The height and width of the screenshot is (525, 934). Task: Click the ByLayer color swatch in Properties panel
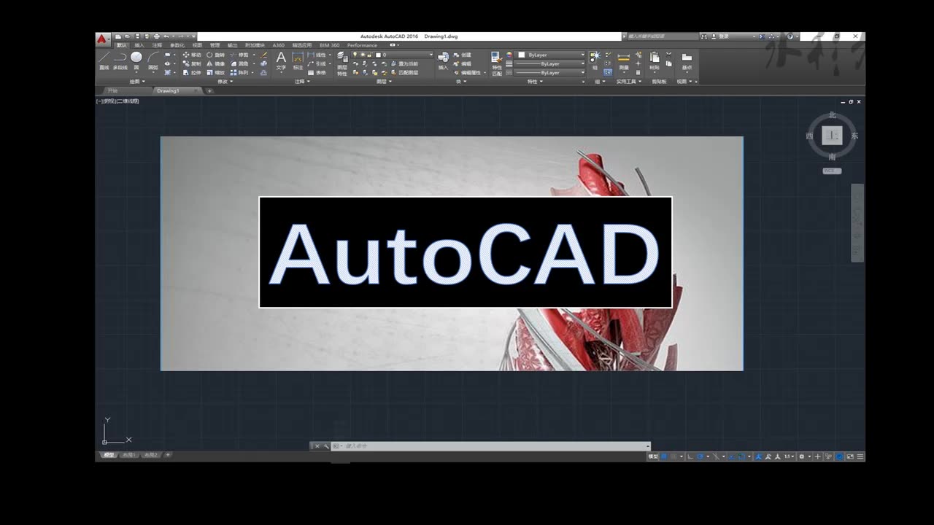pos(521,55)
